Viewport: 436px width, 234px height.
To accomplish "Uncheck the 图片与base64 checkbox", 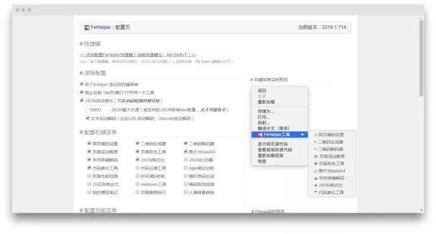I will [186, 151].
